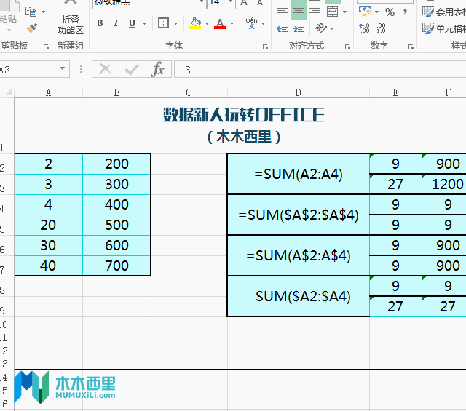Click the Format Painter brush

click(31, 28)
